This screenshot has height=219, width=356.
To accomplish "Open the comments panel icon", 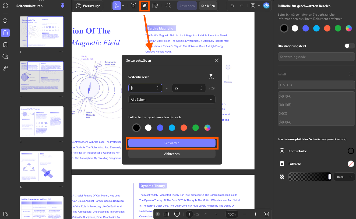I will tap(5, 57).
